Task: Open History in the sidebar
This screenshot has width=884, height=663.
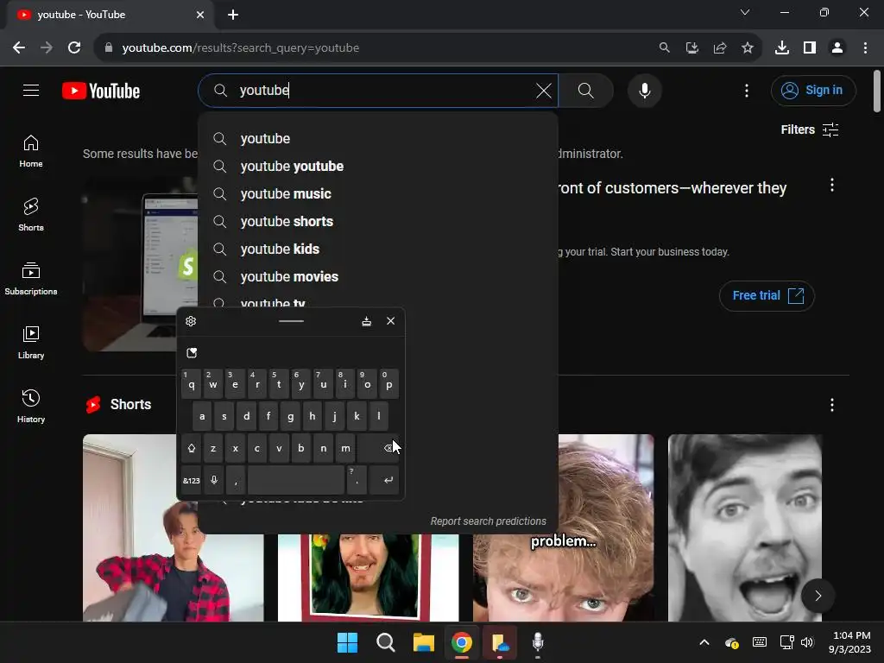Action: 31,406
